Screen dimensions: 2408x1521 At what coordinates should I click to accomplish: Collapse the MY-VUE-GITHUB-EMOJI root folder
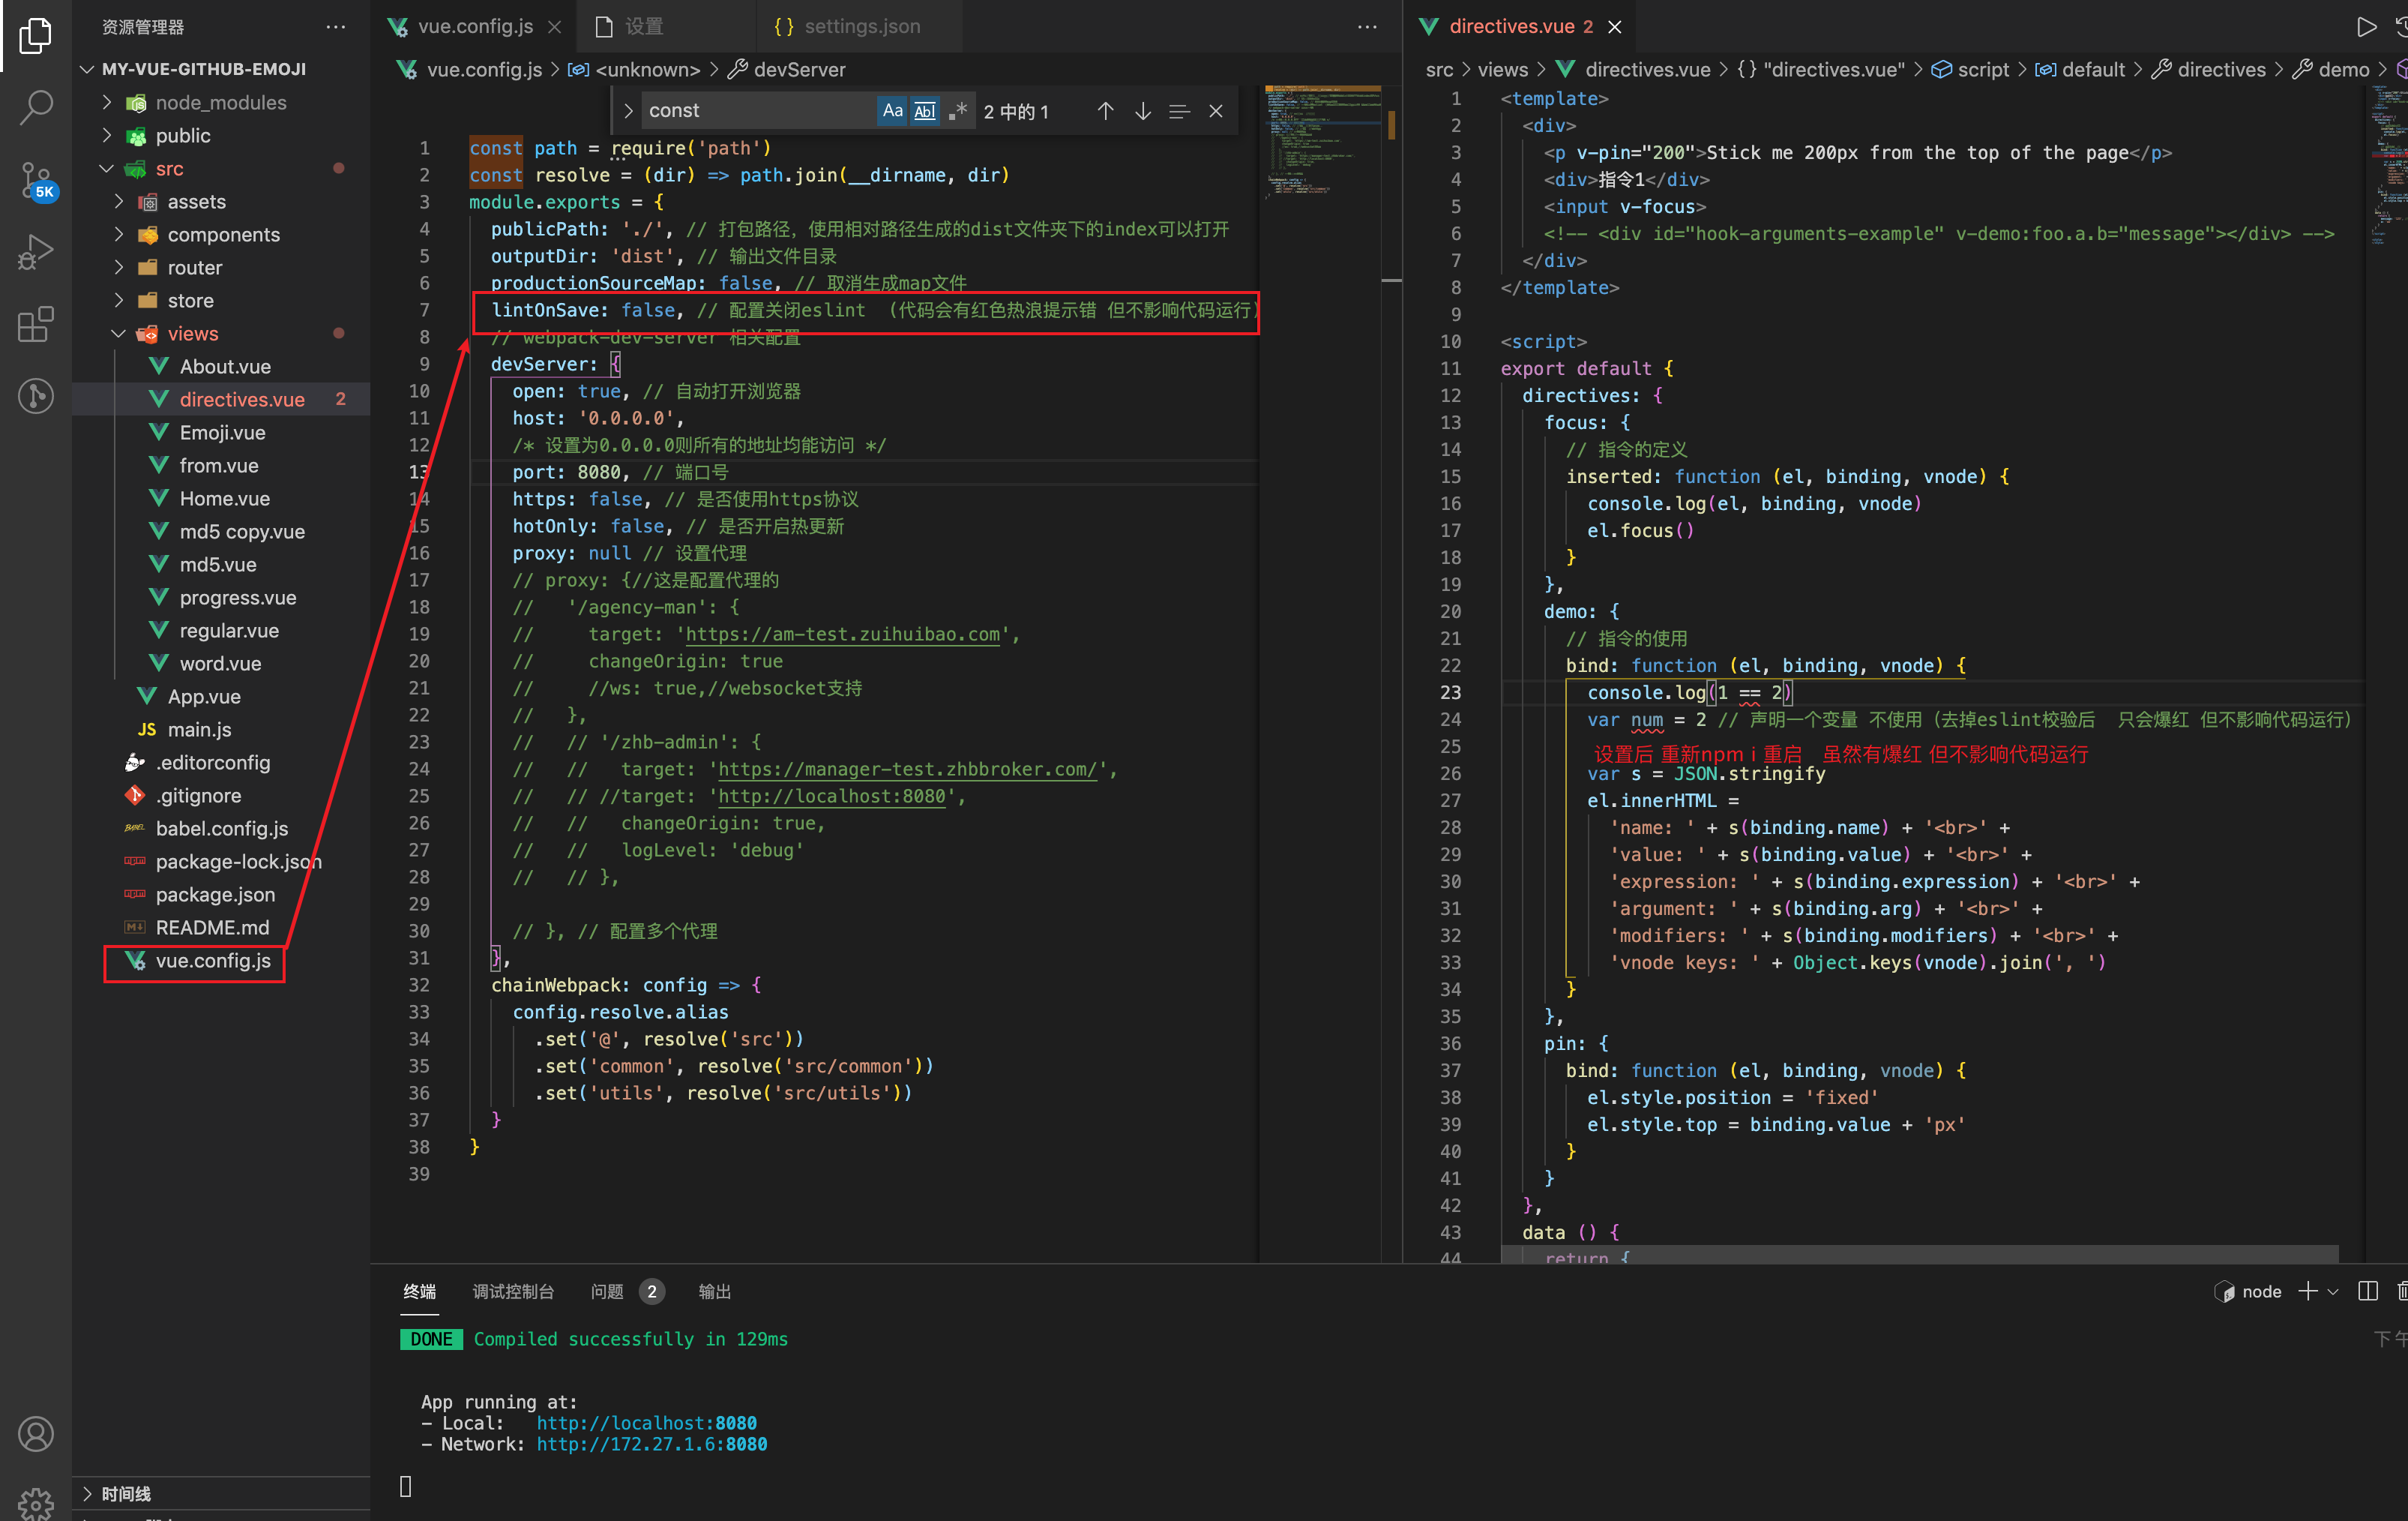coord(87,69)
